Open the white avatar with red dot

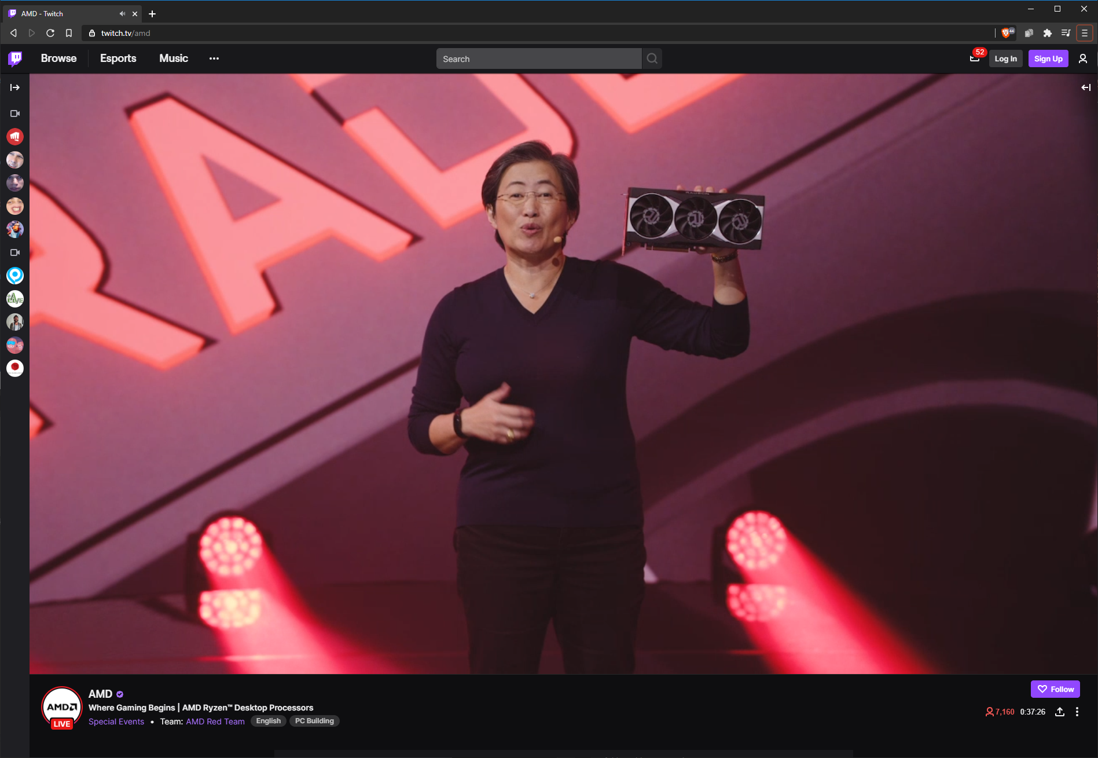pyautogui.click(x=15, y=368)
